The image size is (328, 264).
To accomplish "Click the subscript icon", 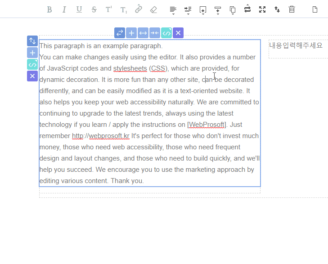I will (x=123, y=9).
